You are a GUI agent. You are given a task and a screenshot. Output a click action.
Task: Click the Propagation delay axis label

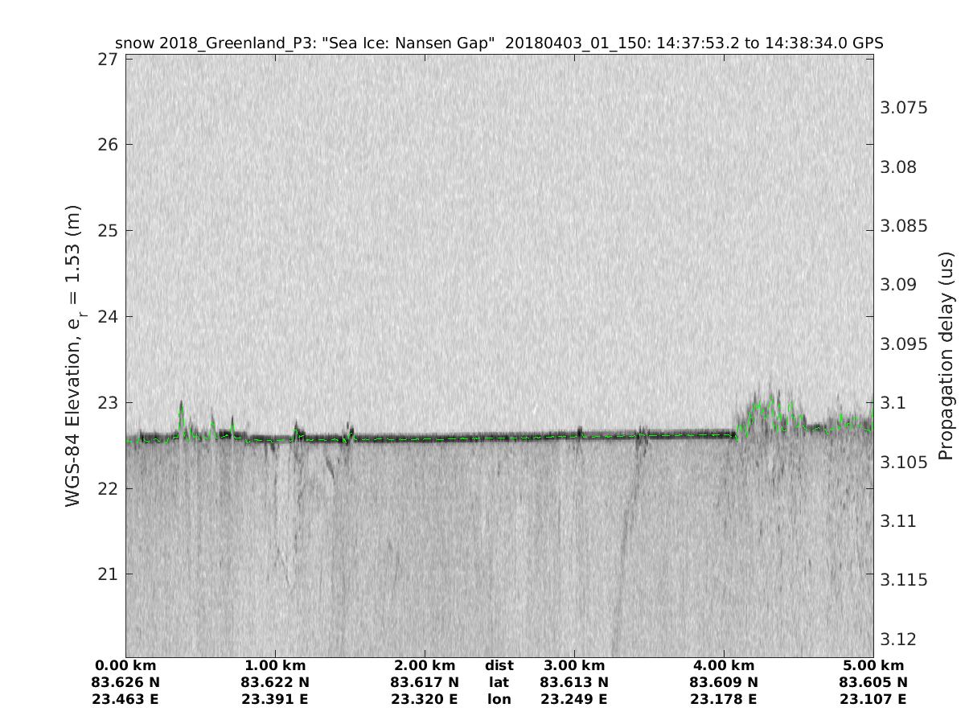pyautogui.click(x=946, y=358)
